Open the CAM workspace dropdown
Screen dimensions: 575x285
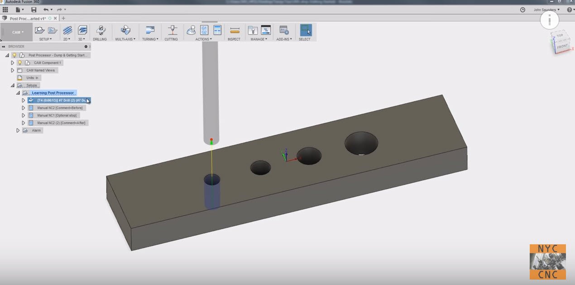(17, 32)
